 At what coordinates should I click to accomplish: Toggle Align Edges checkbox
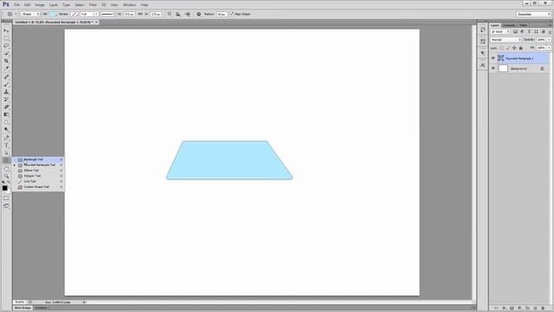[232, 14]
